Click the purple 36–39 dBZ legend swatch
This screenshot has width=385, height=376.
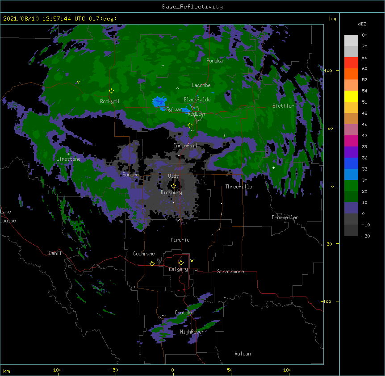pos(351,152)
